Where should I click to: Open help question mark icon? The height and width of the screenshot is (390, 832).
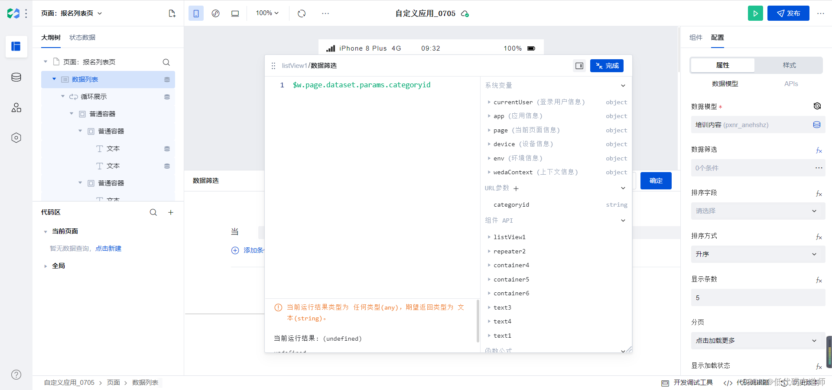point(16,375)
